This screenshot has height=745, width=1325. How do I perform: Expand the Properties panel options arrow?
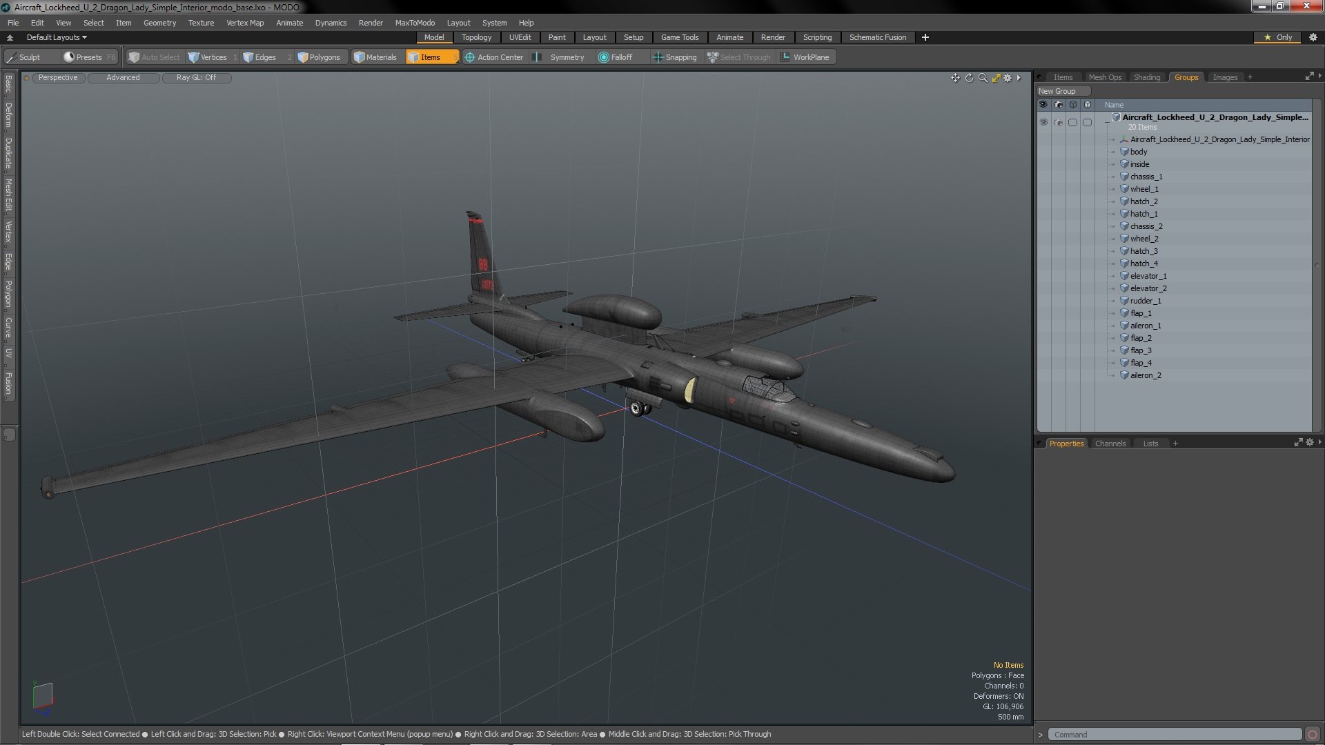click(1319, 443)
